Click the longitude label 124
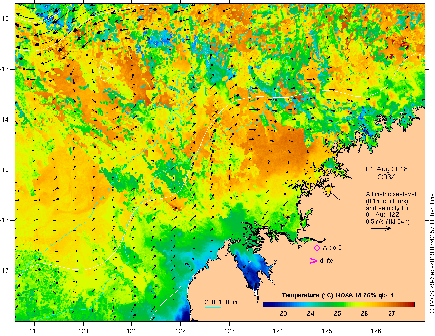 point(278,331)
